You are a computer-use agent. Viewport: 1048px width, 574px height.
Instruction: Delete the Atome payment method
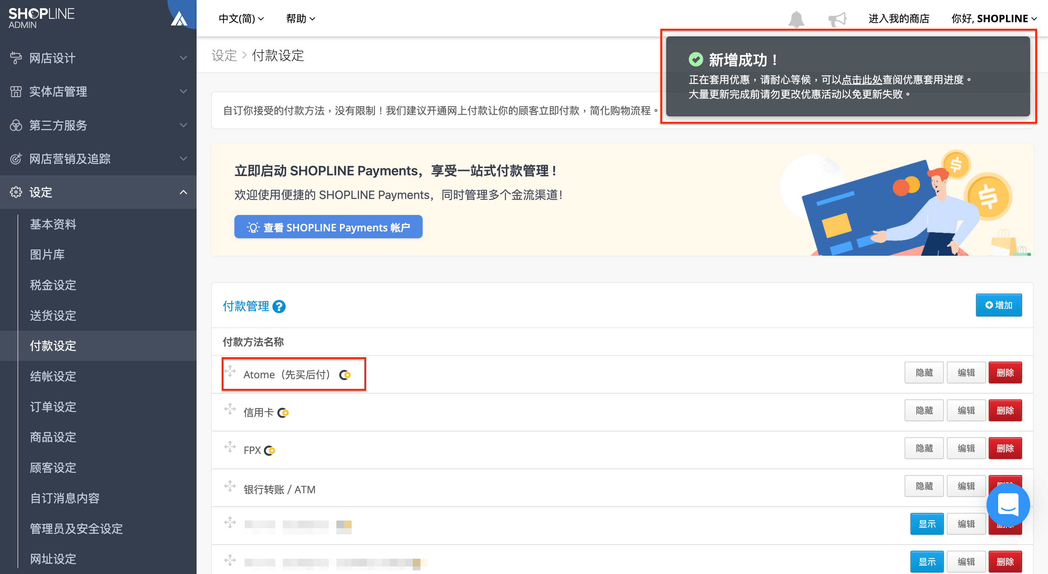point(1005,372)
